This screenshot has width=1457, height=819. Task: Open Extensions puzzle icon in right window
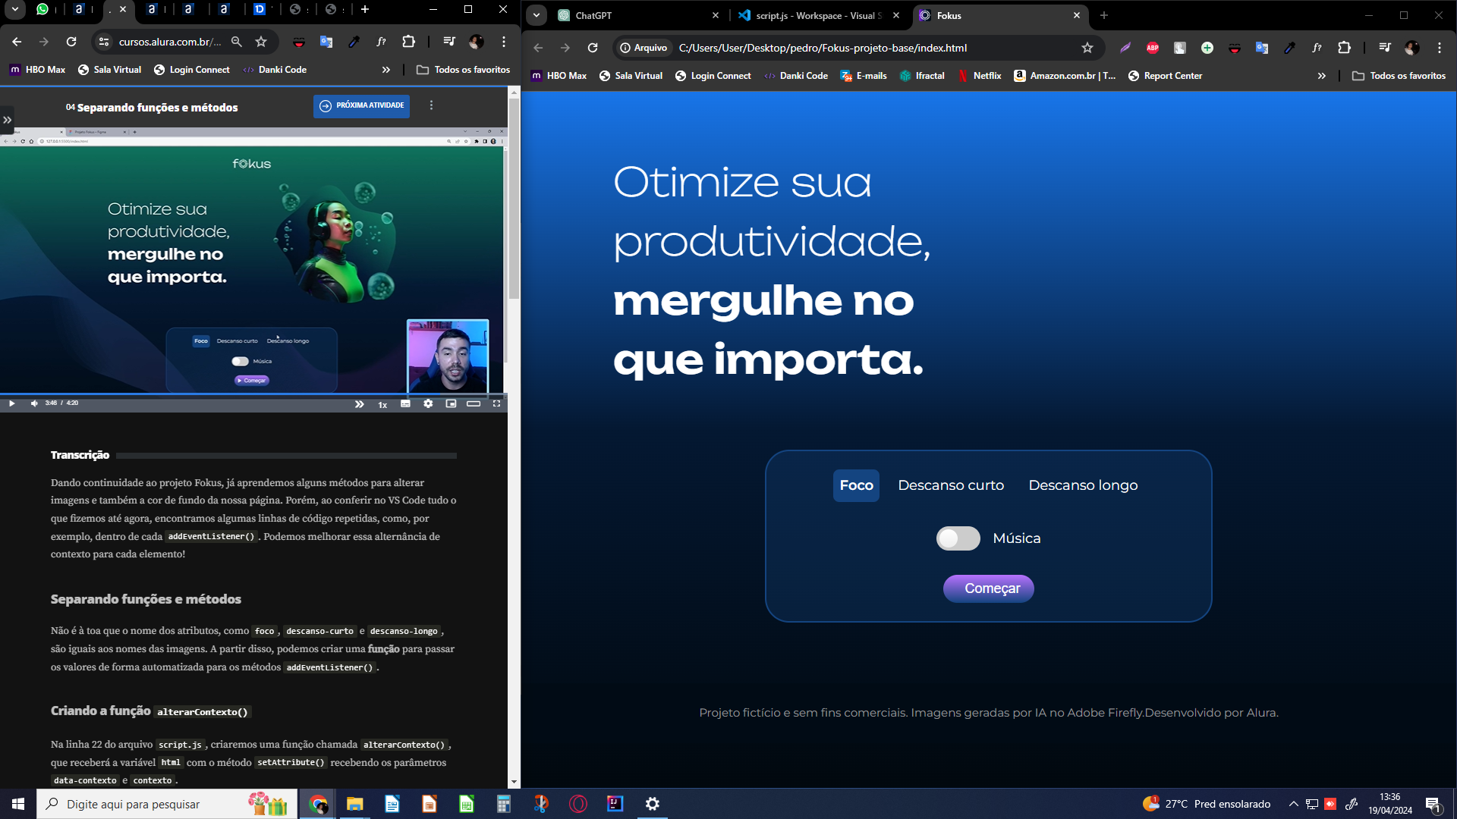[1345, 48]
